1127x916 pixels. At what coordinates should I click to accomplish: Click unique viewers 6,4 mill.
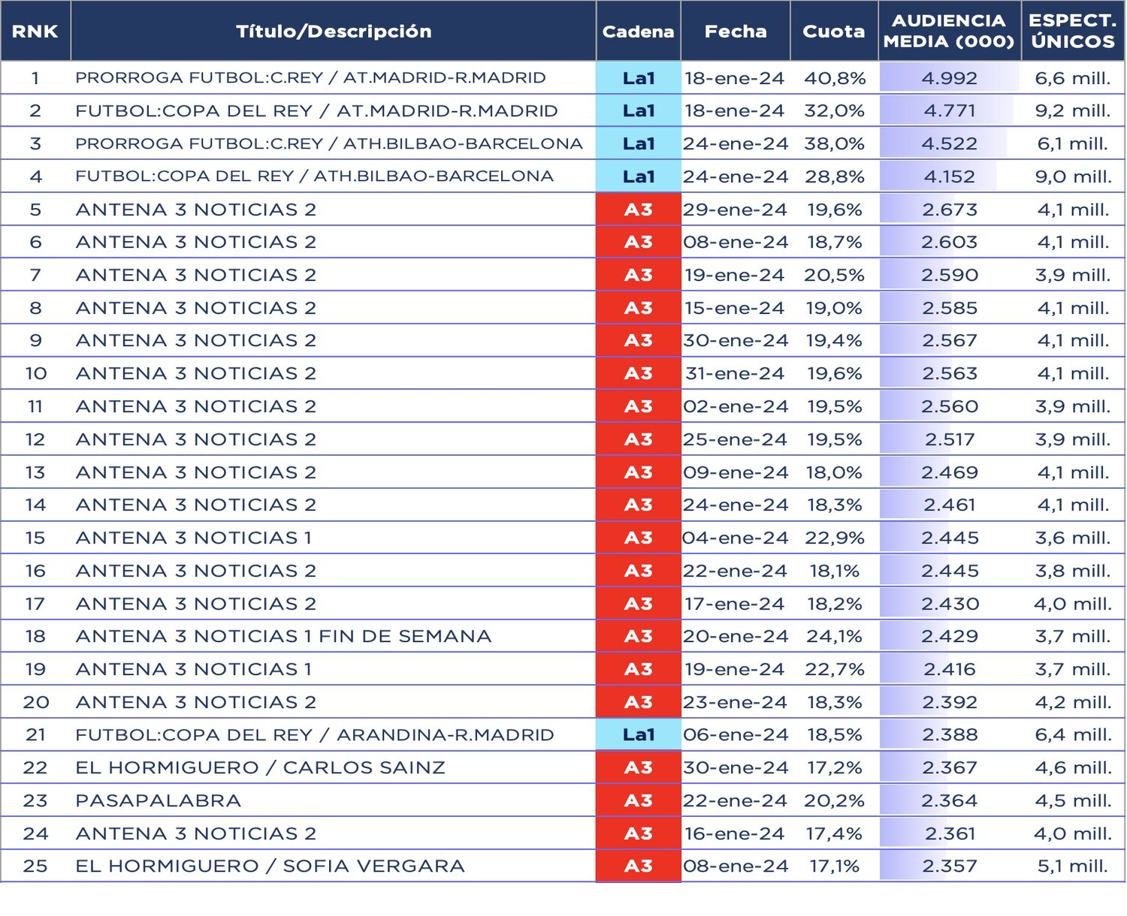point(1073,735)
